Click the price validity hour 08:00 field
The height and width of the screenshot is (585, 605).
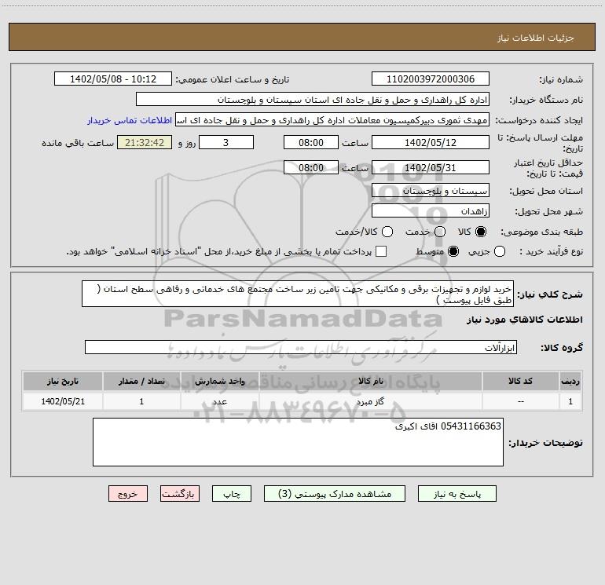[x=311, y=167]
